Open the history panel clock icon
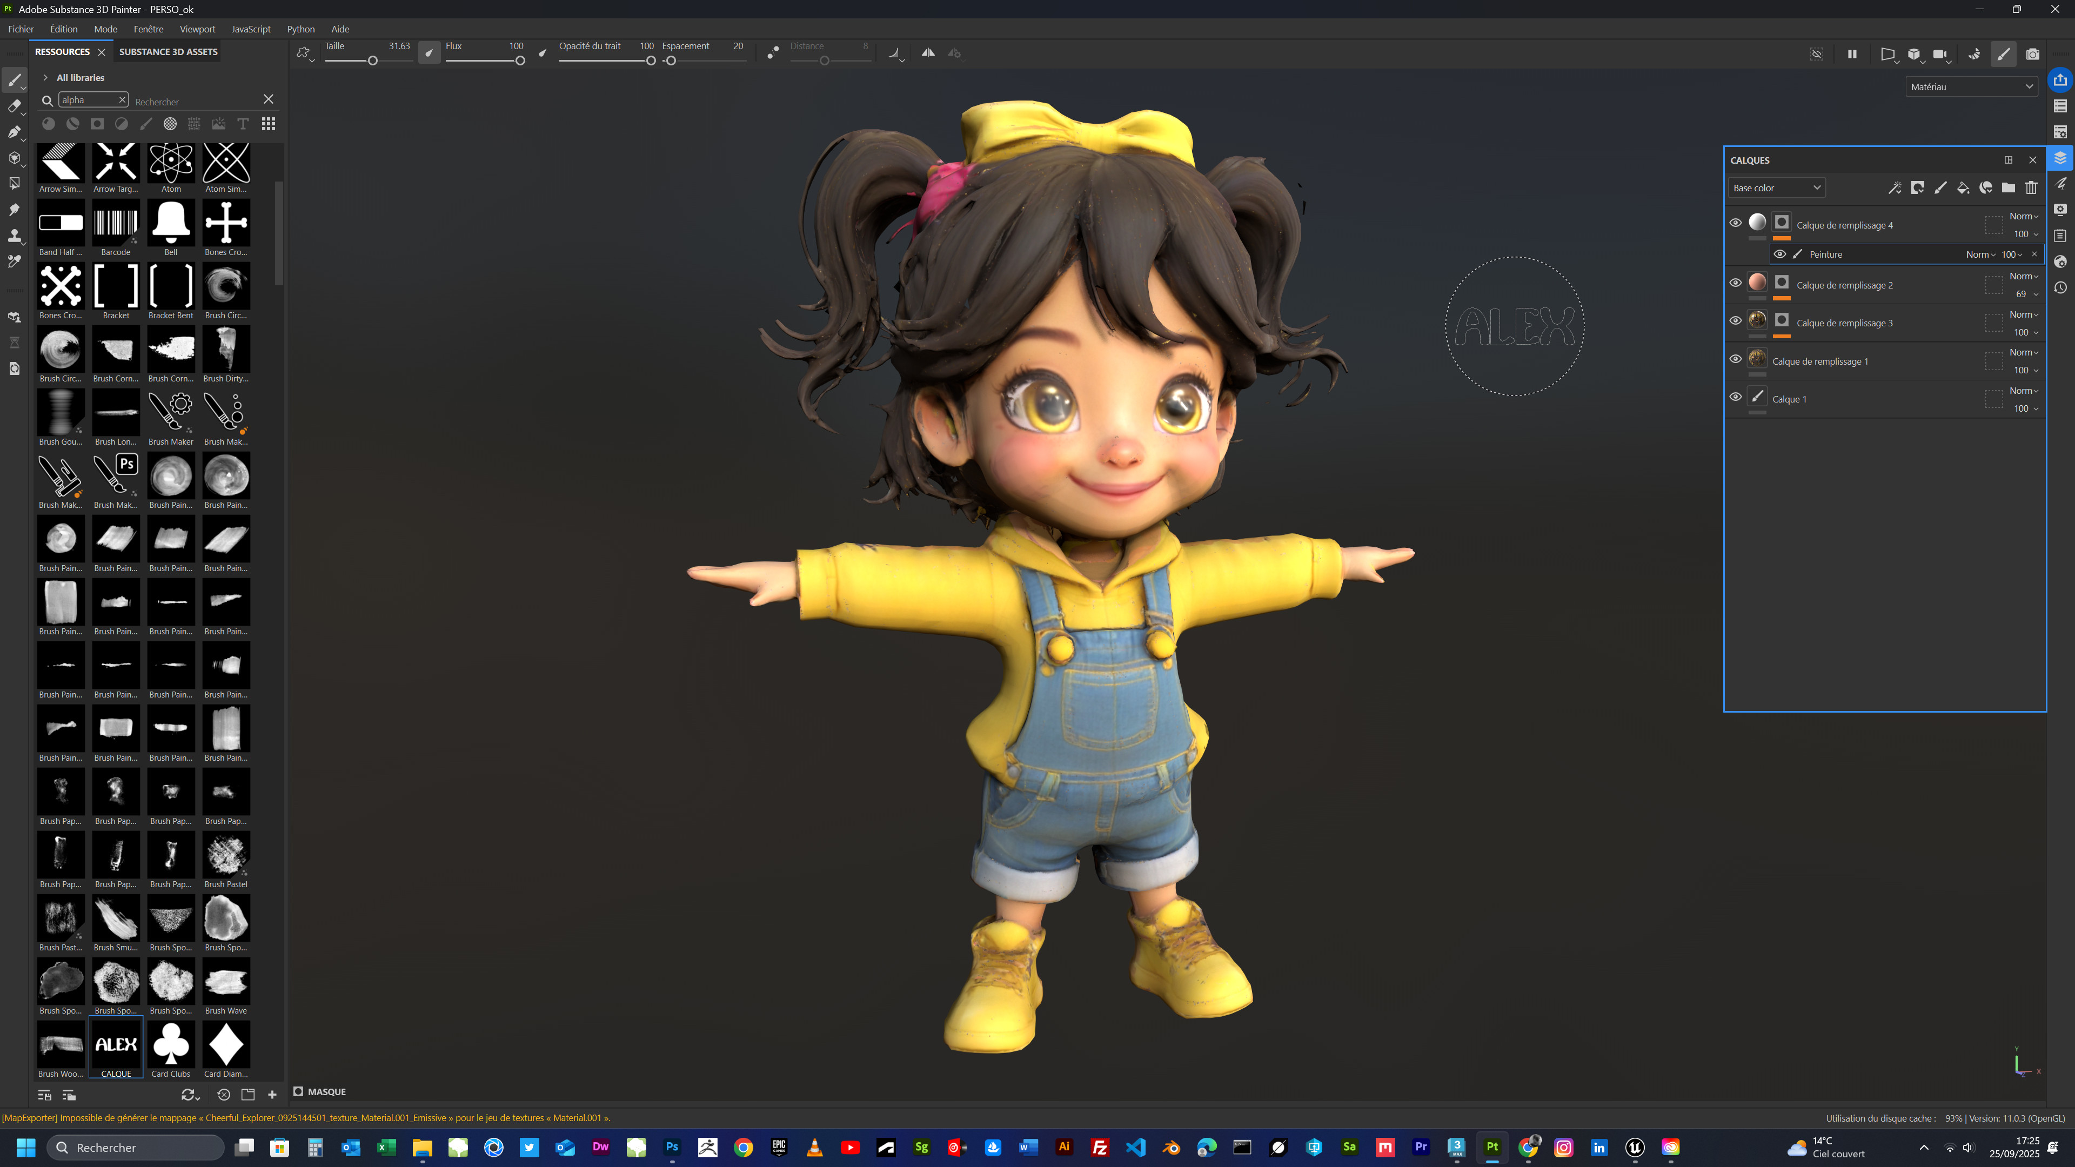 pos(2060,287)
